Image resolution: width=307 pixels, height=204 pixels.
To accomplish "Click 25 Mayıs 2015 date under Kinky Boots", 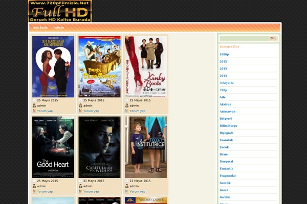I will point(140,100).
